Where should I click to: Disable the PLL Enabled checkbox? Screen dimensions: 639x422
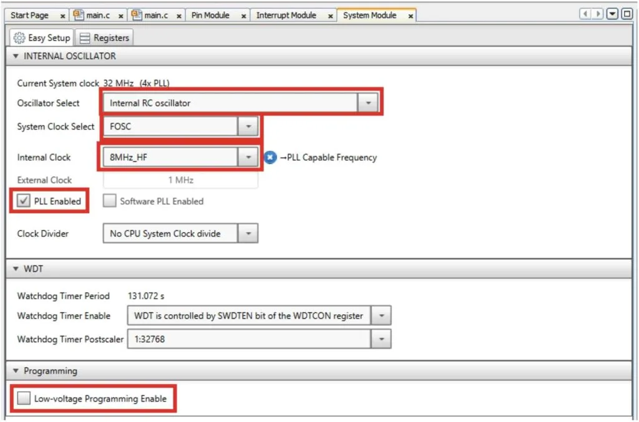pyautogui.click(x=23, y=201)
